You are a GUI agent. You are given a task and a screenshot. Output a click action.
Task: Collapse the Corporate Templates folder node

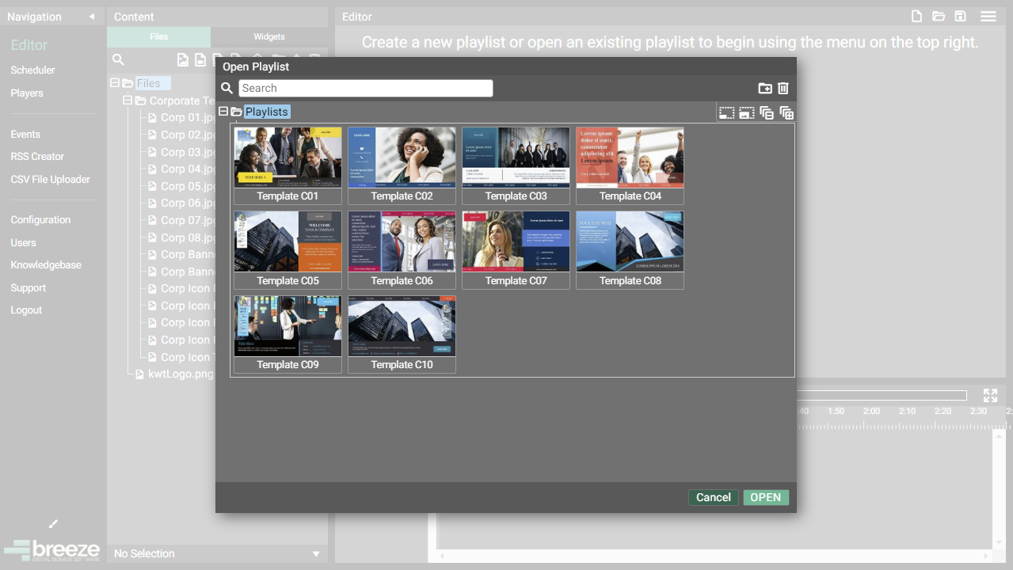[128, 101]
